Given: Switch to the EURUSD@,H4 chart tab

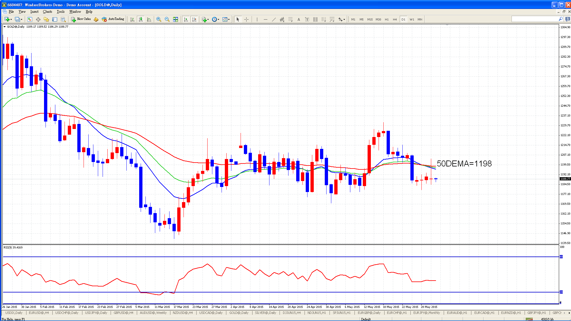Looking at the screenshot, I should (39, 313).
